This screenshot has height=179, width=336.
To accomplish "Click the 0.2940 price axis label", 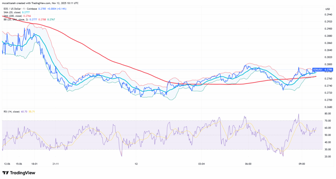I will (x=328, y=15).
